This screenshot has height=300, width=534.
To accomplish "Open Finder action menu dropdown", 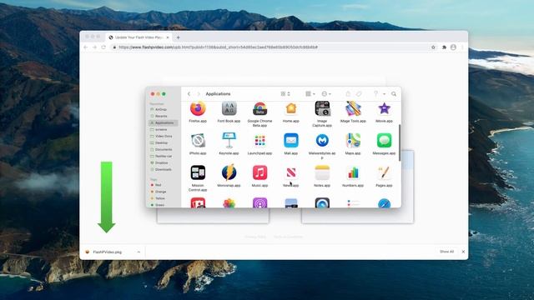I will click(326, 94).
